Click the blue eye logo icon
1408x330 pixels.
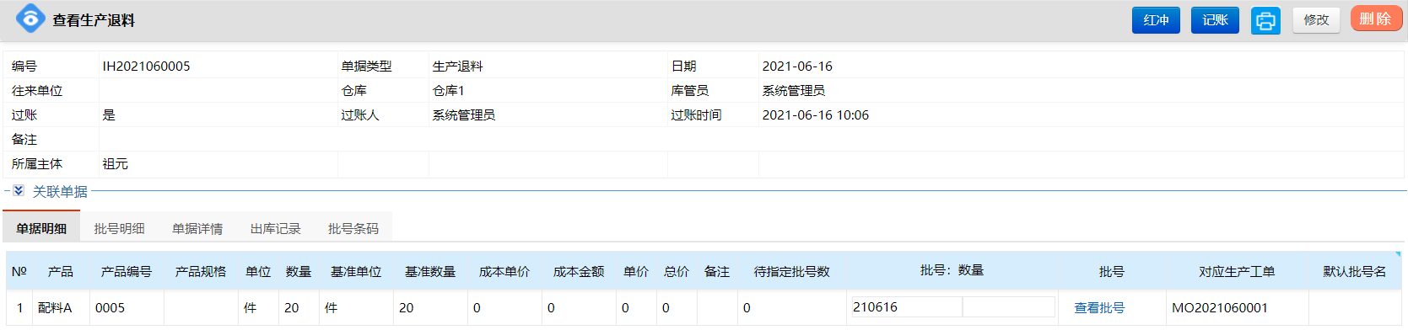pos(30,19)
